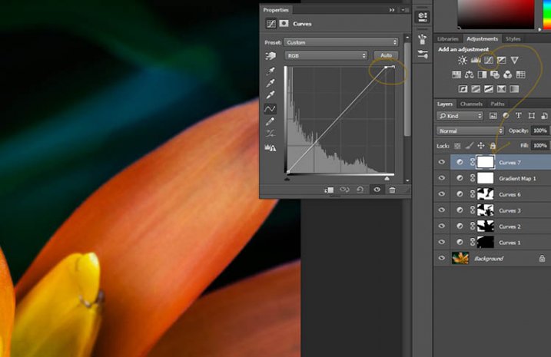This screenshot has width=551, height=357.
Task: Open the Styles tab
Action: coord(513,38)
